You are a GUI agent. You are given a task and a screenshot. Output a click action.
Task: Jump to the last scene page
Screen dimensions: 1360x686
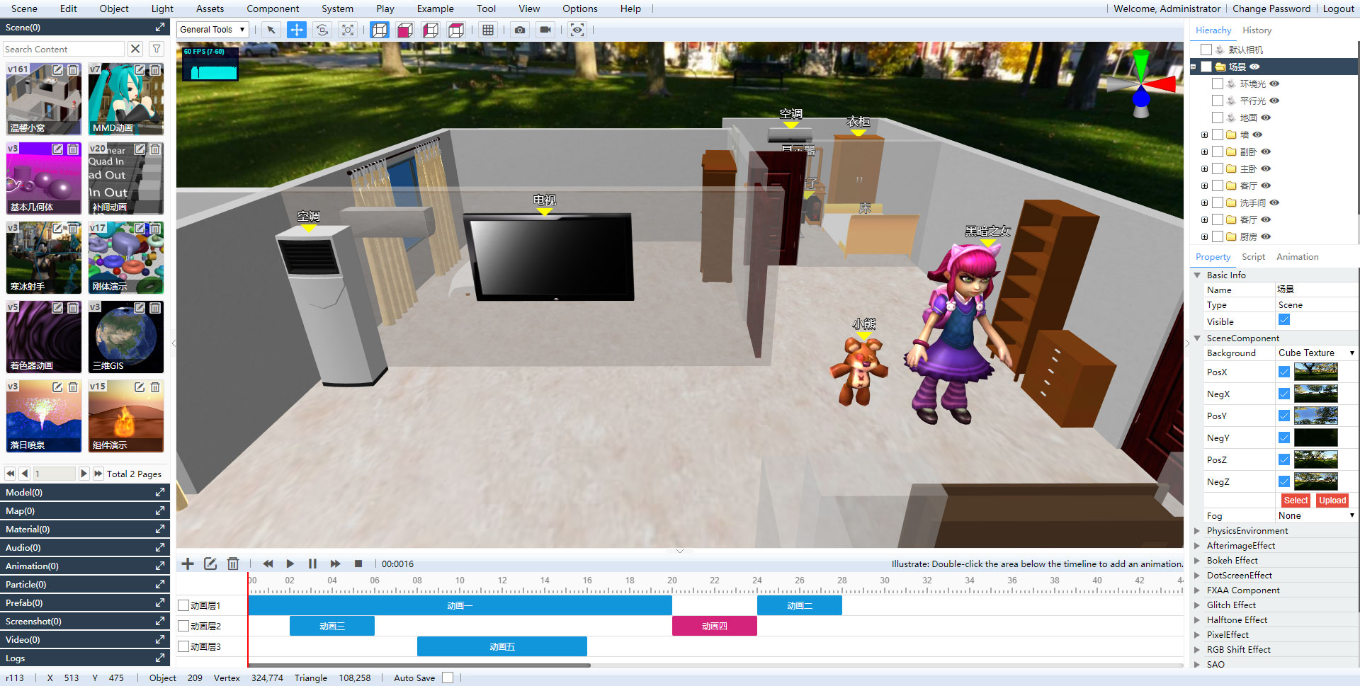click(x=98, y=474)
